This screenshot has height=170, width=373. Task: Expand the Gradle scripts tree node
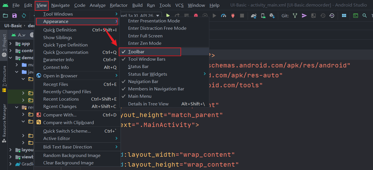(11, 164)
